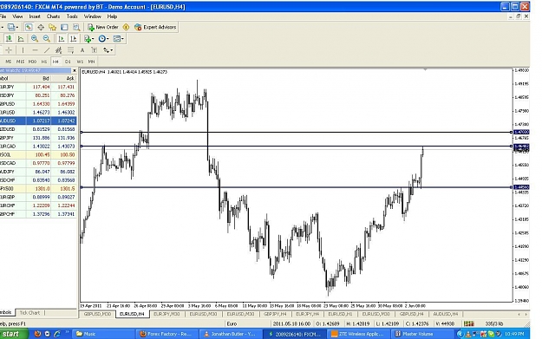
Task: Zoom in on the chart
Action: pyautogui.click(x=34, y=39)
